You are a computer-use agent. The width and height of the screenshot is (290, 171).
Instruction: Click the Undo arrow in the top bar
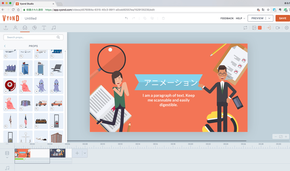[126, 18]
